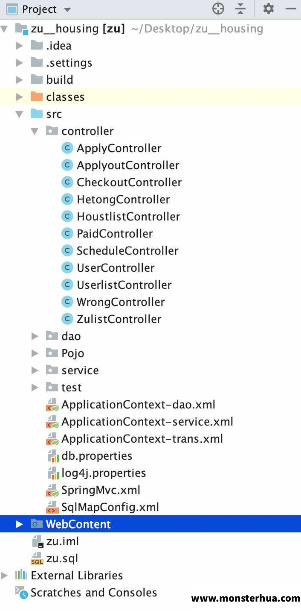This screenshot has height=611, width=301.
Task: Select Scratches and Consoles item
Action: (x=94, y=592)
